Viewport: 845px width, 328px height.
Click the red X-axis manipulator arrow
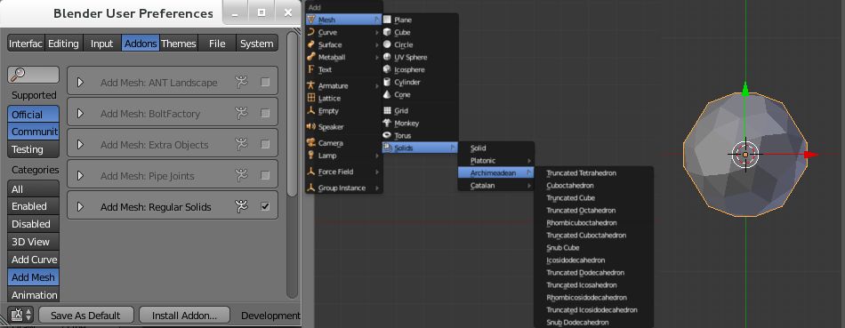pyautogui.click(x=811, y=155)
